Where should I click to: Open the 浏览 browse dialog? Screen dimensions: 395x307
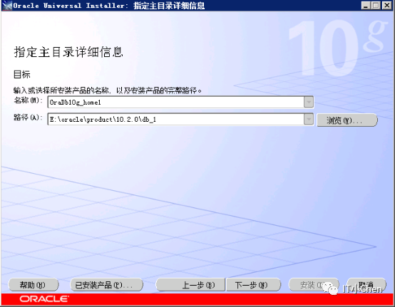coord(347,120)
